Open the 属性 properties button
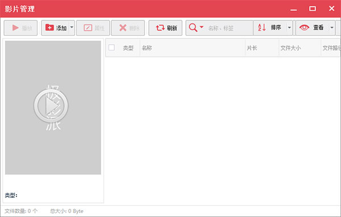Screen dimensions: 341x217 tap(94, 28)
